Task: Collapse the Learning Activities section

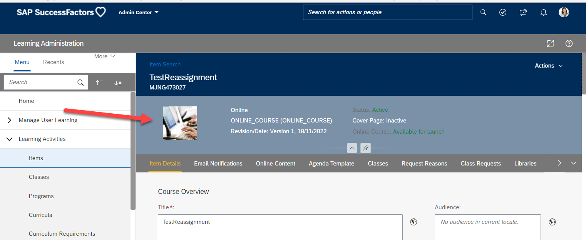Action: 9,139
